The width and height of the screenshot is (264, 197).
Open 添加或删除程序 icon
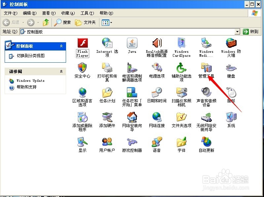pyautogui.click(x=83, y=117)
